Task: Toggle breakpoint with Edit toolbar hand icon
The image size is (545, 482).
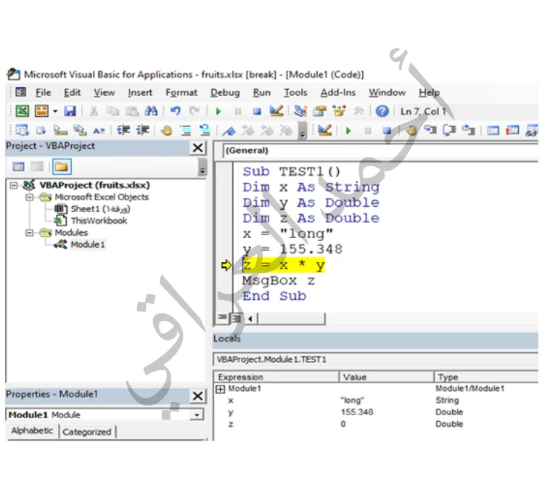Action: coord(167,131)
